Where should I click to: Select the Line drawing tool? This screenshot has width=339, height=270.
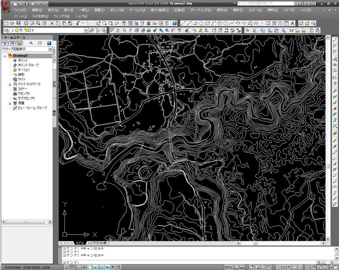point(183,23)
